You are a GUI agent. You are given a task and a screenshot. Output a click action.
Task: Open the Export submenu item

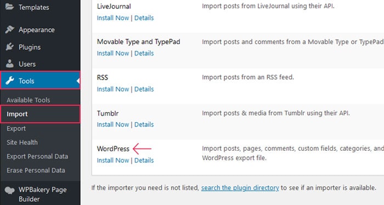point(16,128)
